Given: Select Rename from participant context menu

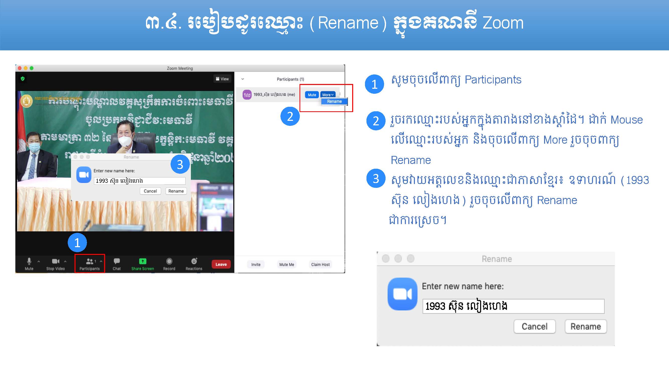Looking at the screenshot, I should tap(334, 101).
